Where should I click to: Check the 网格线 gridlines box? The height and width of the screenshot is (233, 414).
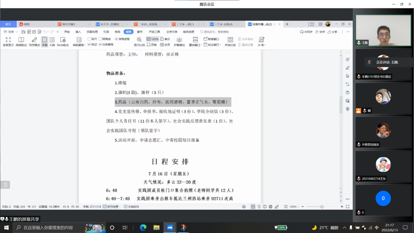[x=100, y=39]
